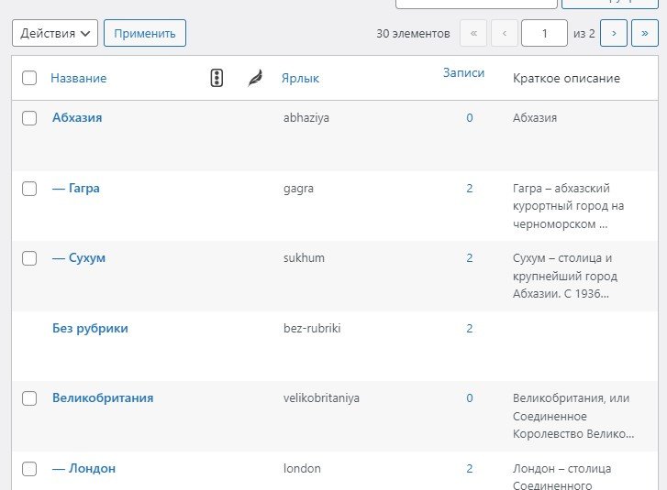Open the Абхазия category
Screen dimensions: 667x490
(x=77, y=117)
